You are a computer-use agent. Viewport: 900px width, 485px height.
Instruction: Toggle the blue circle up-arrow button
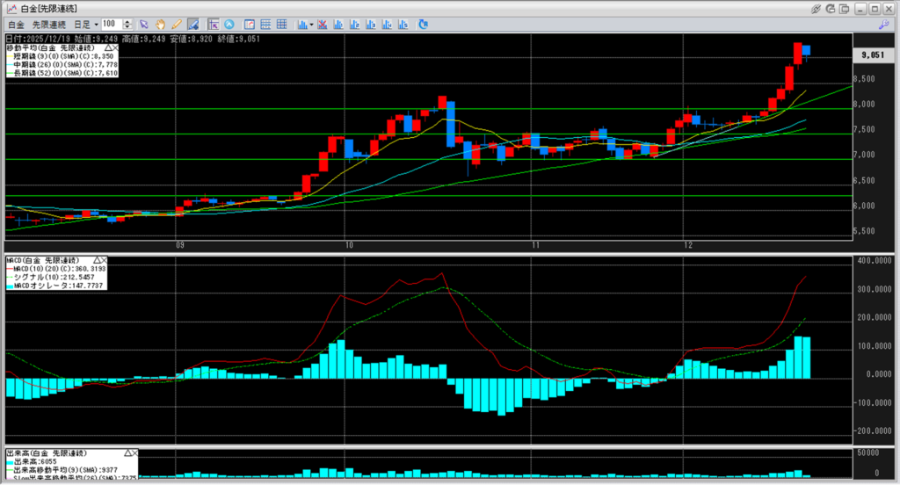(x=229, y=24)
